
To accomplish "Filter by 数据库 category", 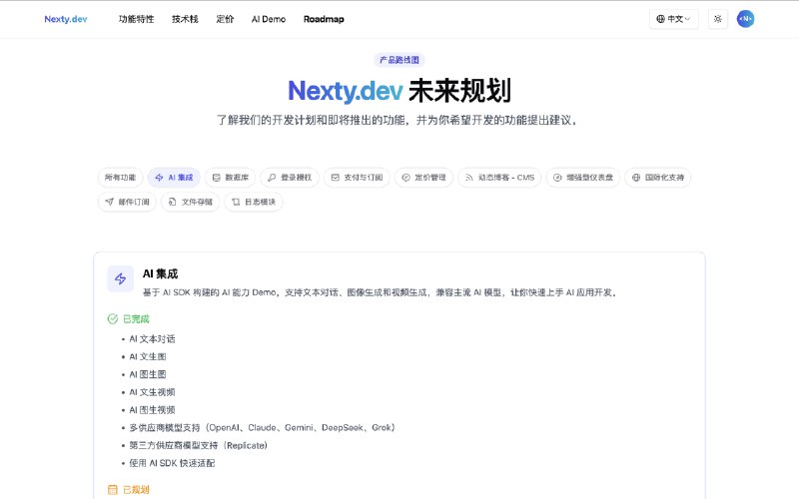I will (x=231, y=178).
